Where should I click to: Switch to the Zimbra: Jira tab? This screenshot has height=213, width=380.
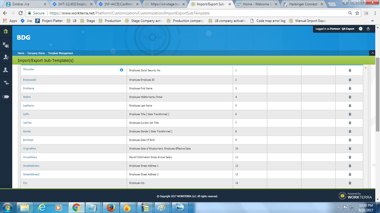click(24, 4)
